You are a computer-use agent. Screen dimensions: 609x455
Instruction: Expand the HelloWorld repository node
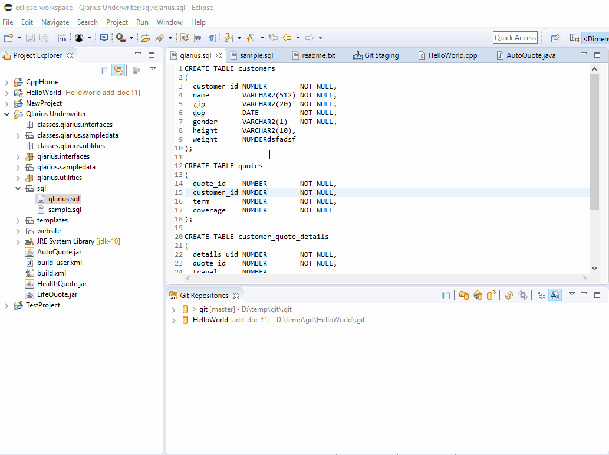[x=173, y=319]
